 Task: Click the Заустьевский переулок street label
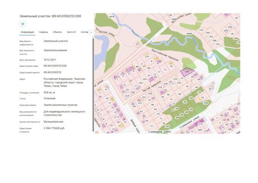(x=165, y=55)
